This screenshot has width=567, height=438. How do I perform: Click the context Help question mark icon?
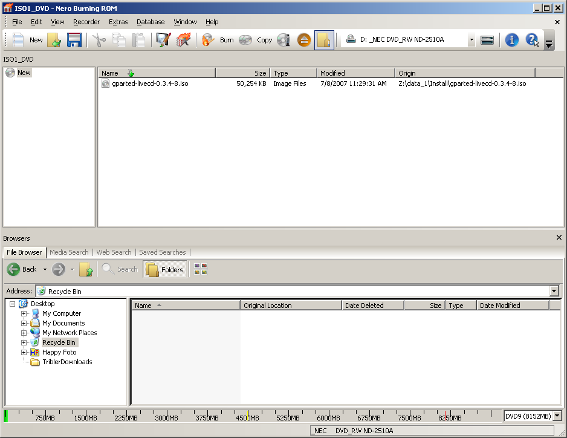tap(533, 40)
